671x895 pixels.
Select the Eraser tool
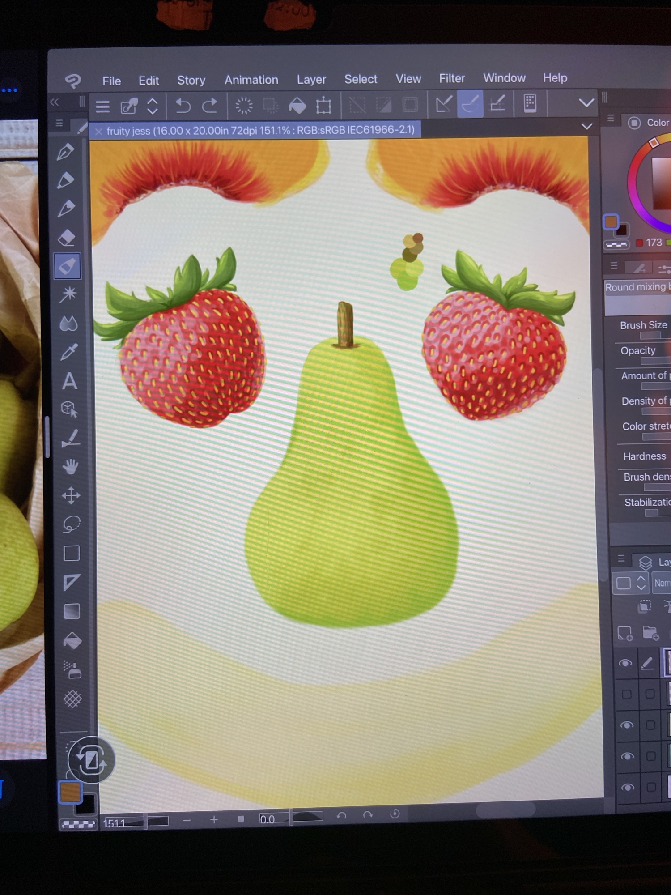[x=67, y=238]
